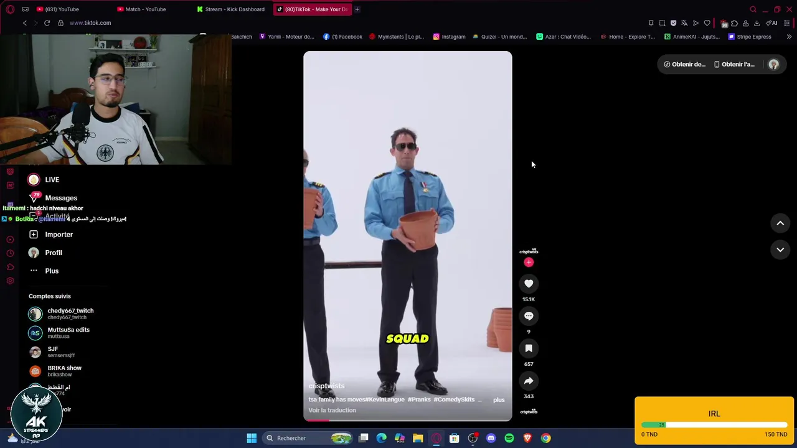Click the Rechercher taskbar search box
This screenshot has height=448, width=797.
pyautogui.click(x=308, y=438)
